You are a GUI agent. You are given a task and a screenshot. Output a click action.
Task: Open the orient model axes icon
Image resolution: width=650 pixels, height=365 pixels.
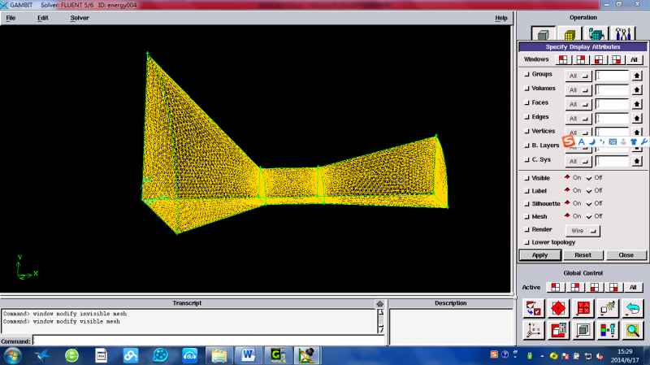coord(534,330)
